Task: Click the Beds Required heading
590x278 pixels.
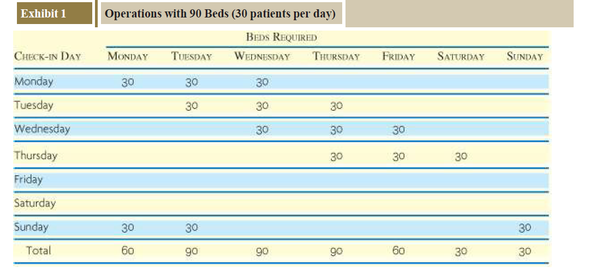Action: 281,37
